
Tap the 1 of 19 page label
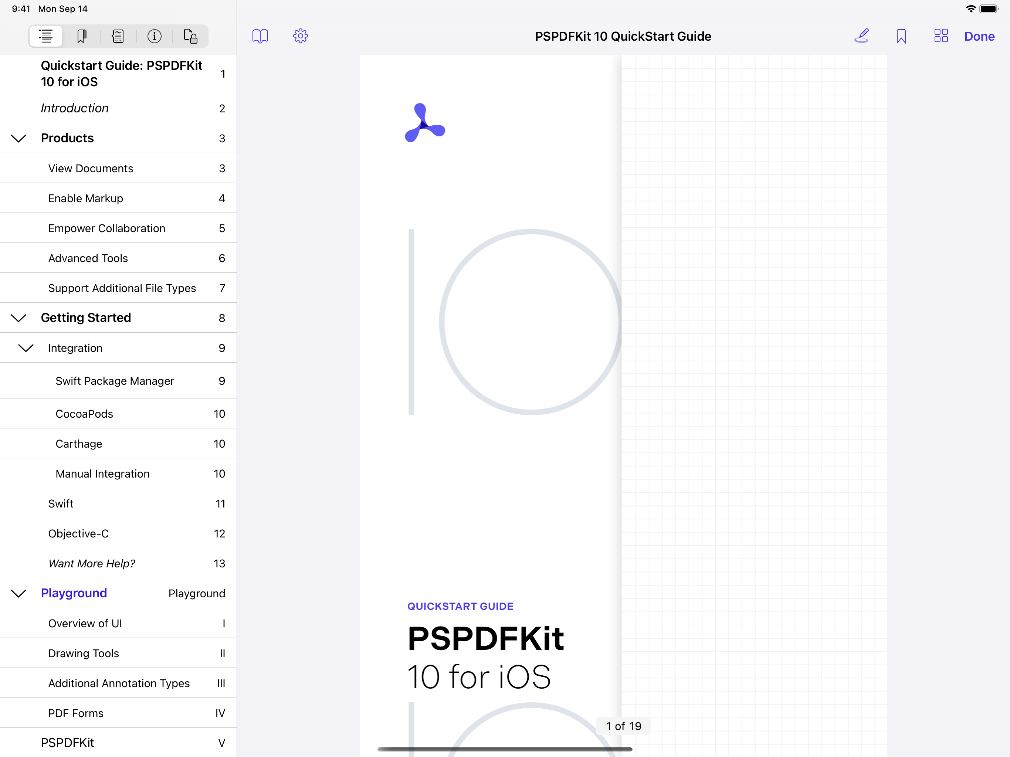pos(623,726)
